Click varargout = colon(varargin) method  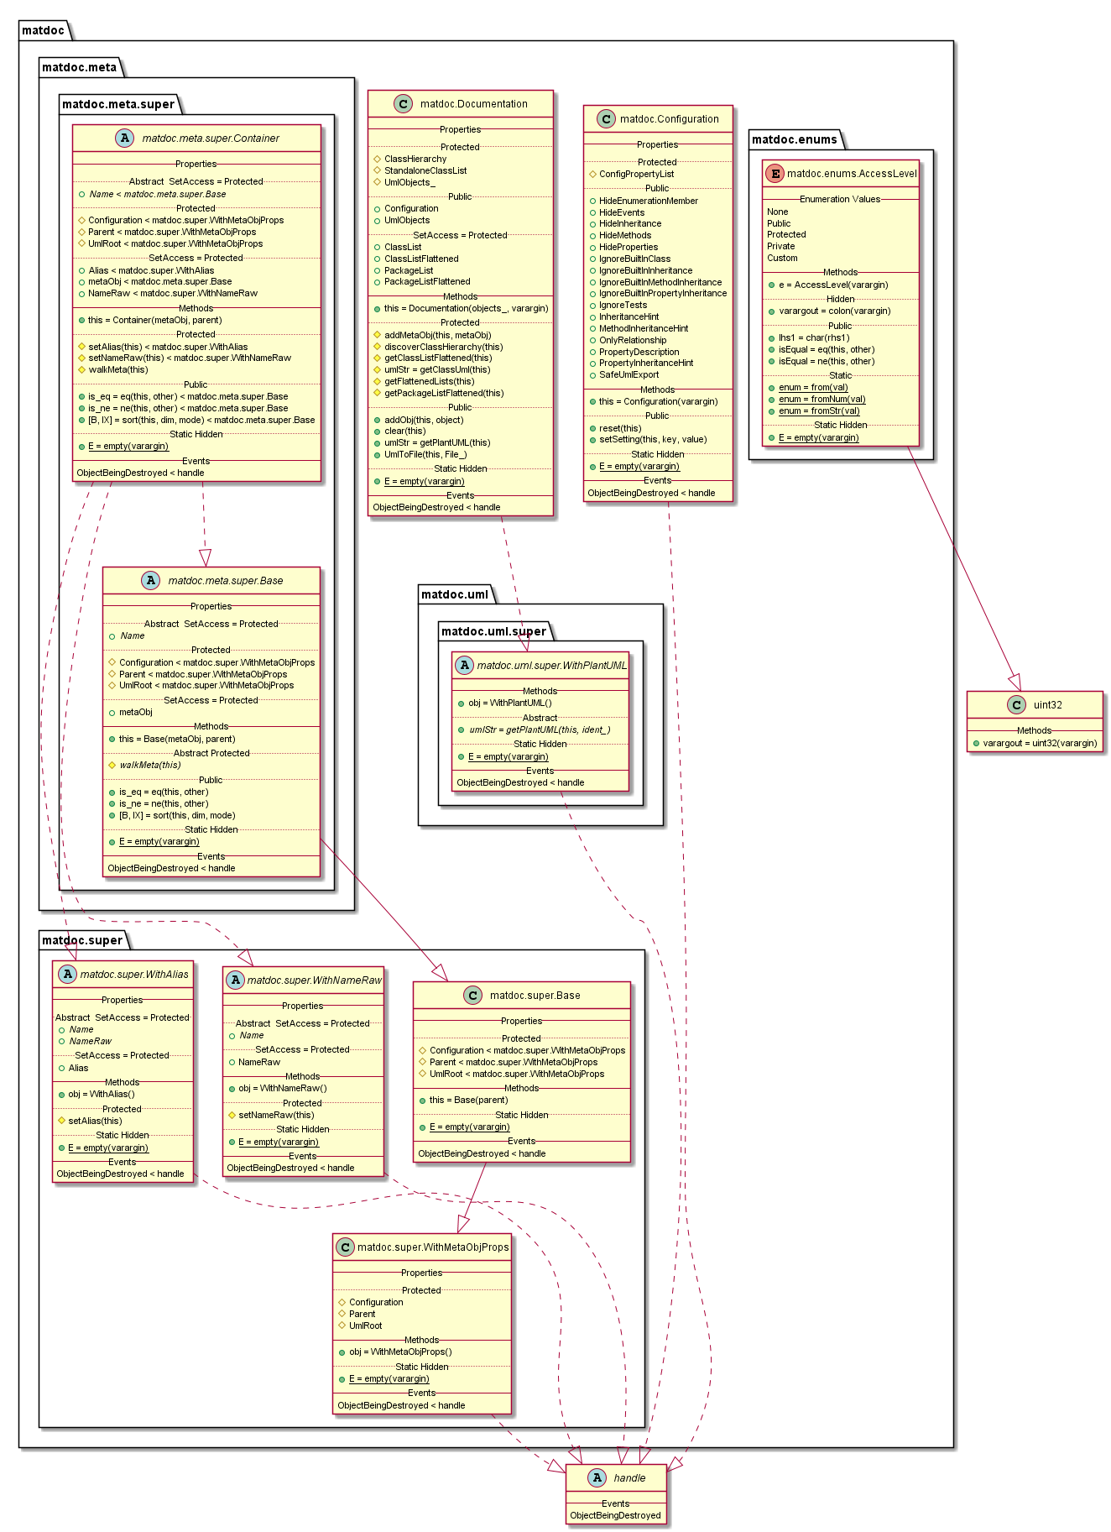[x=835, y=311]
